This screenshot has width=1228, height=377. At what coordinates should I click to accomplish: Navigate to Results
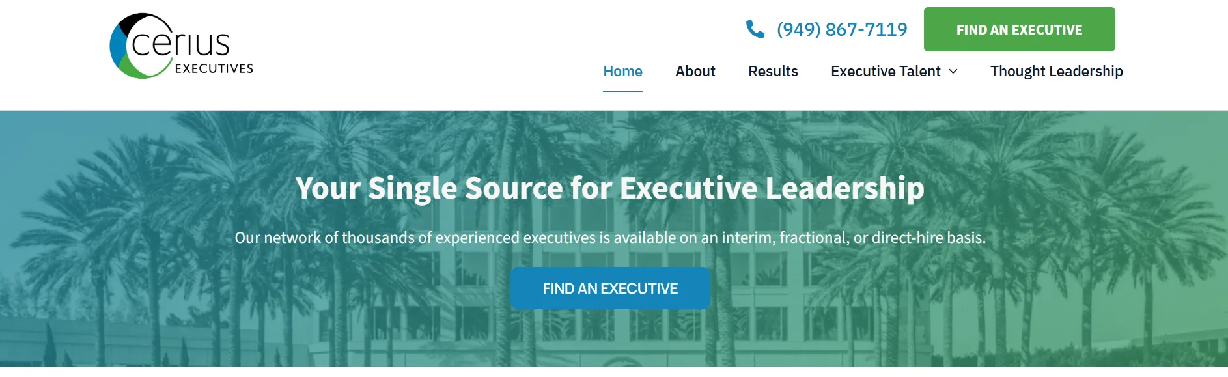[x=773, y=71]
